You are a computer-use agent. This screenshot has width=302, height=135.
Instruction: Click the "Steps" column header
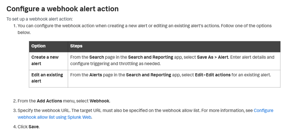click(76, 46)
